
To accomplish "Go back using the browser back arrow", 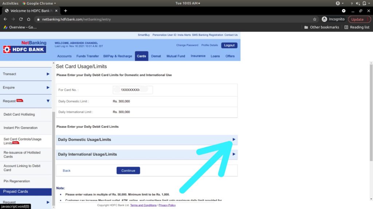I will coord(5,19).
